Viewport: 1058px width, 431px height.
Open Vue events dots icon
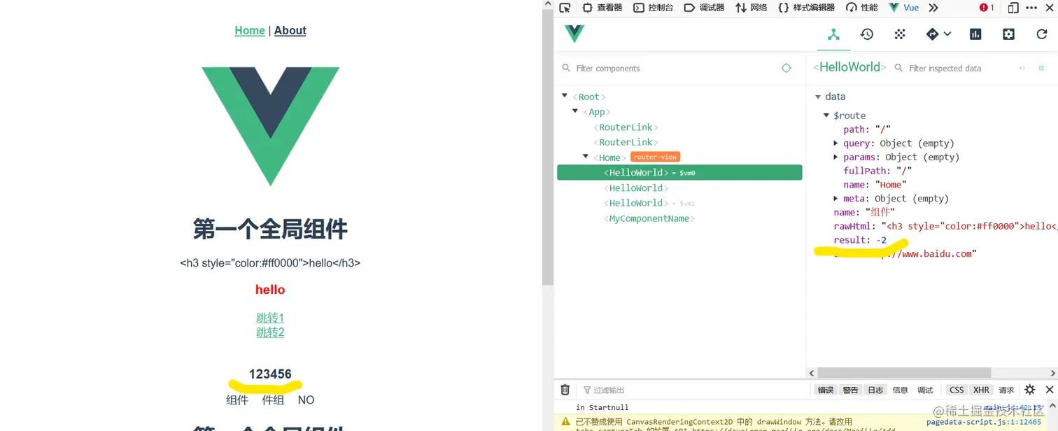click(900, 34)
